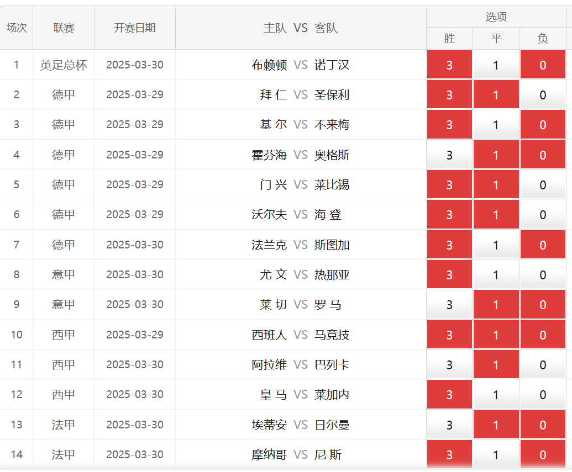Click the home team name 沃尔夫
The width and height of the screenshot is (572, 472).
269,215
